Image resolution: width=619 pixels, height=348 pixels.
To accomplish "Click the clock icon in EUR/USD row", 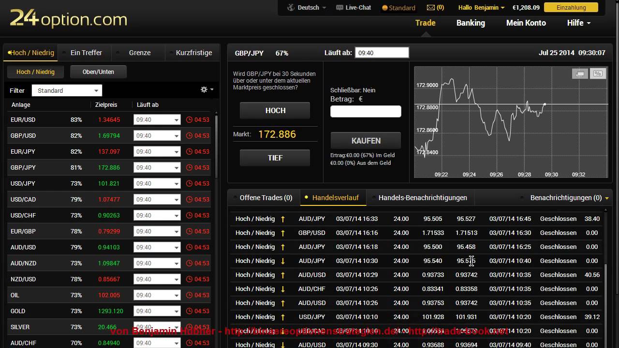I will [189, 120].
